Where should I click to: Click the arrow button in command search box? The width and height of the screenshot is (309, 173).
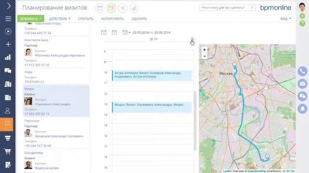[x=252, y=8]
